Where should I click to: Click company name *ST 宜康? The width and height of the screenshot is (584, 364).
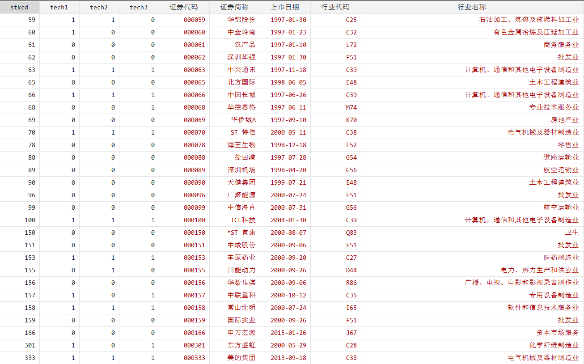241,233
